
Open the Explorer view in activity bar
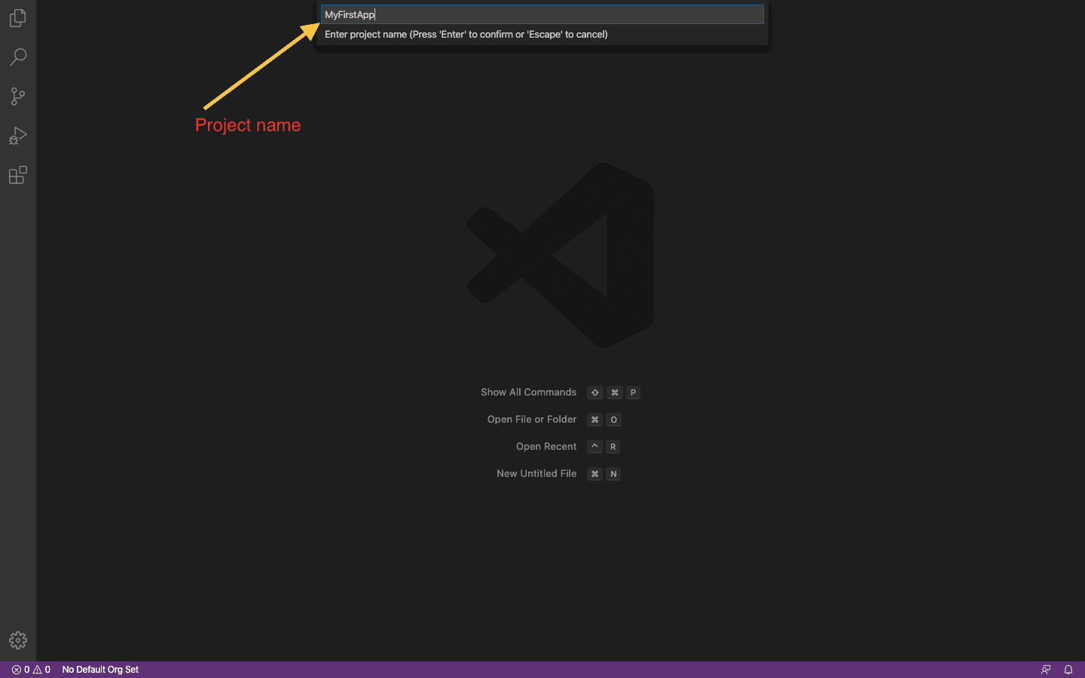pyautogui.click(x=18, y=18)
